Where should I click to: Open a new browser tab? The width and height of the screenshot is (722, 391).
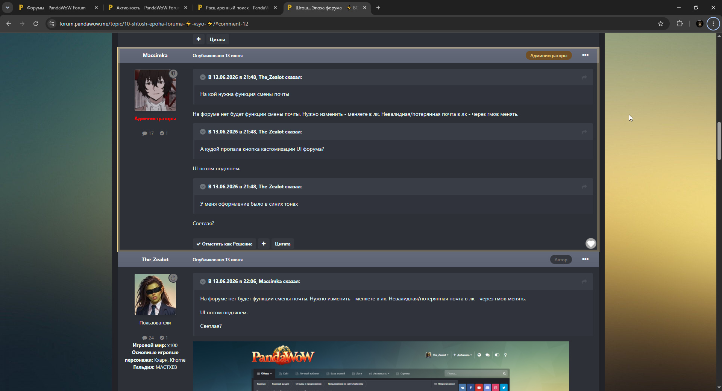coord(378,8)
